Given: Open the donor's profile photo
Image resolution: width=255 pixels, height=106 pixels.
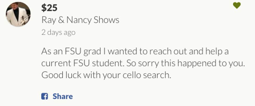Looking at the screenshot, I should tap(18, 14).
